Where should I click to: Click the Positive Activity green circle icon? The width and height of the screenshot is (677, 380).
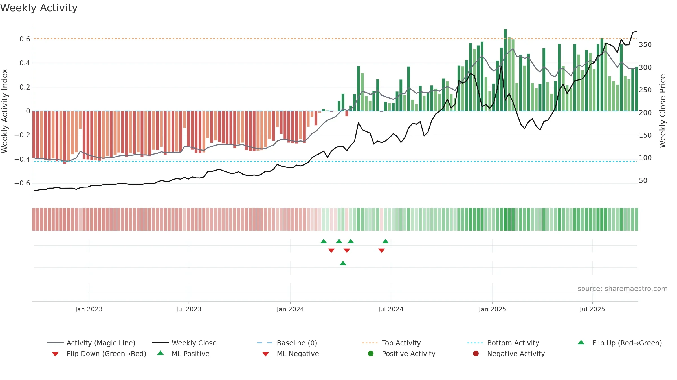click(x=371, y=354)
